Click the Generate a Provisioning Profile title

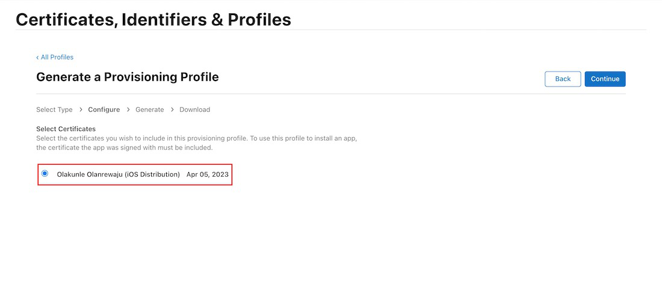(127, 77)
